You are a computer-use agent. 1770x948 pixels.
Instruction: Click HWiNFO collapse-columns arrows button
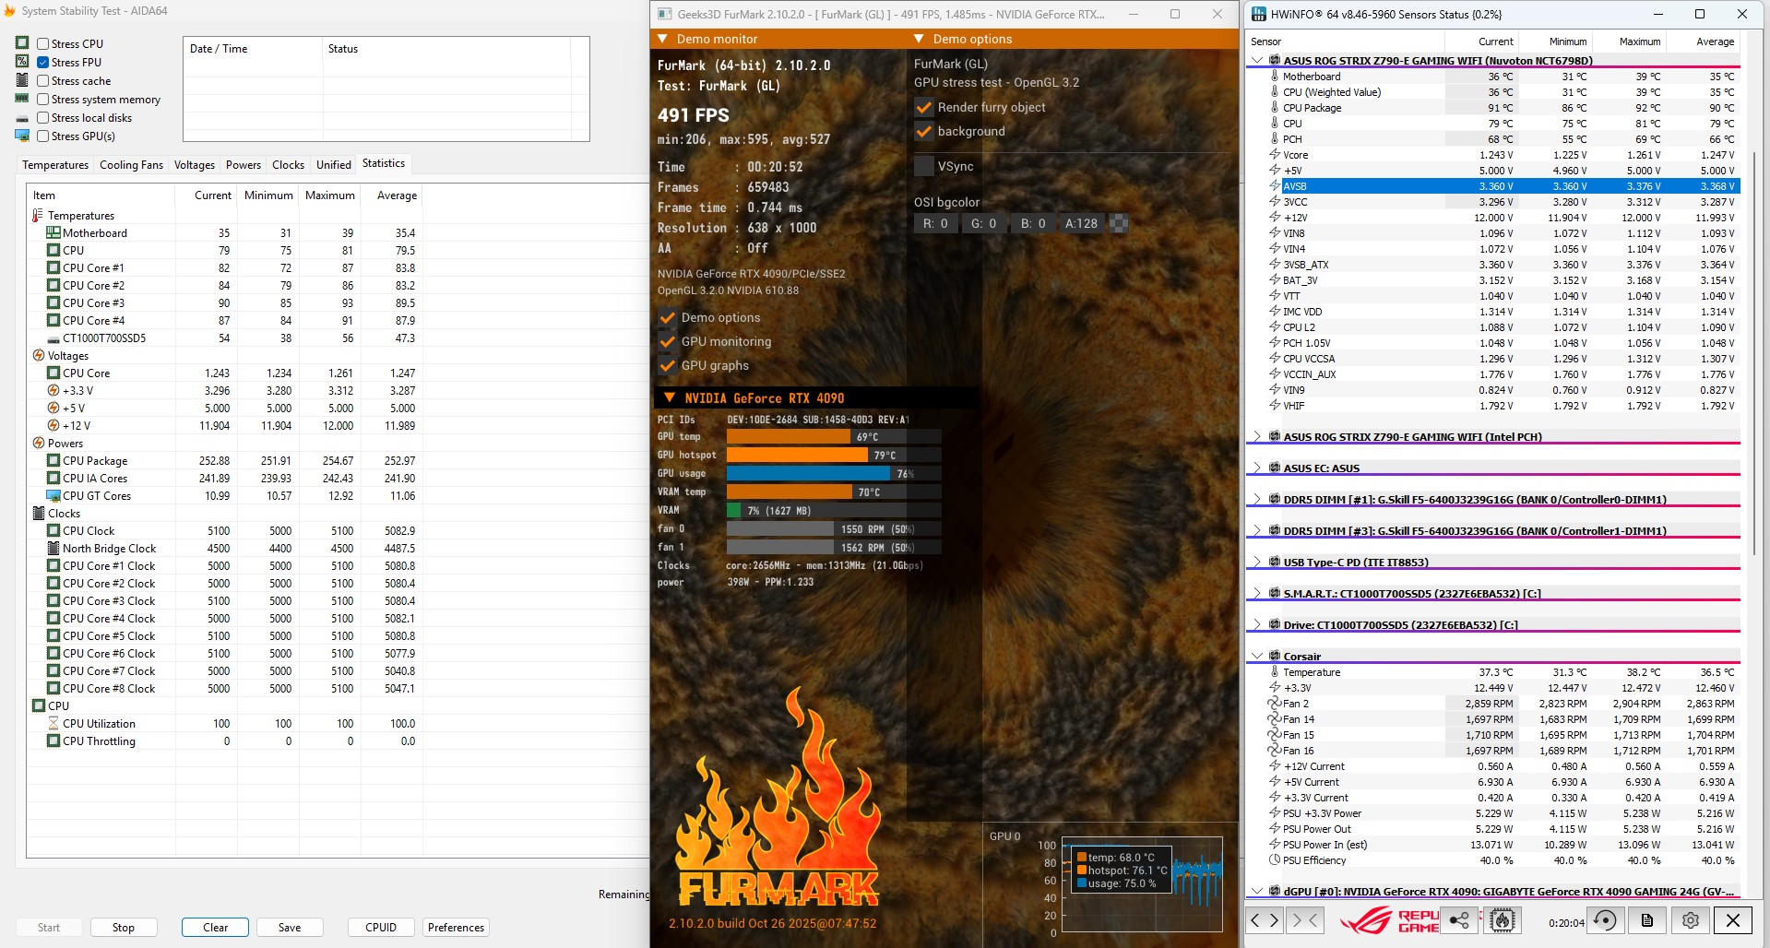pos(1304,919)
